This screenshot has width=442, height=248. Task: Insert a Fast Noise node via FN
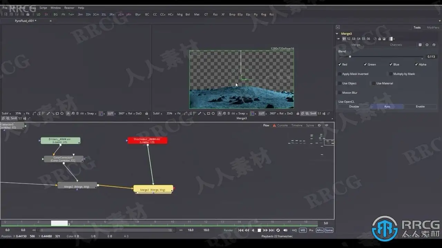[x=63, y=14]
